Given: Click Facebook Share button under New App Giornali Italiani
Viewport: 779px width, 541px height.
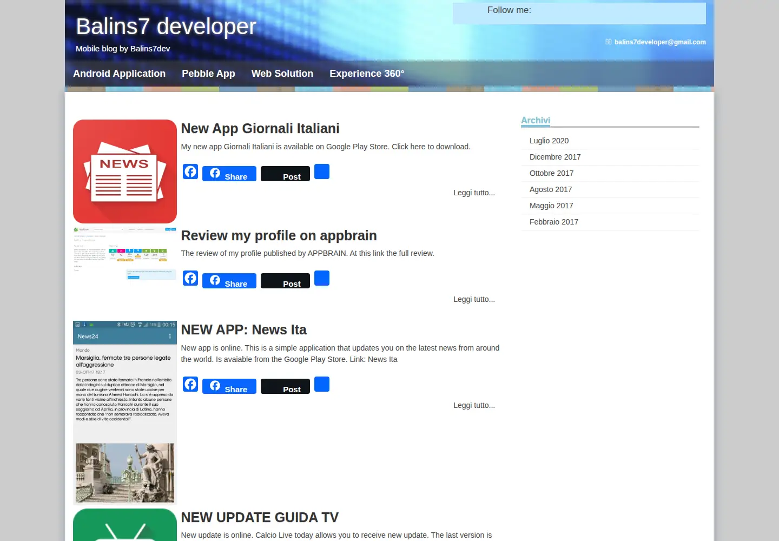Looking at the screenshot, I should pos(229,174).
